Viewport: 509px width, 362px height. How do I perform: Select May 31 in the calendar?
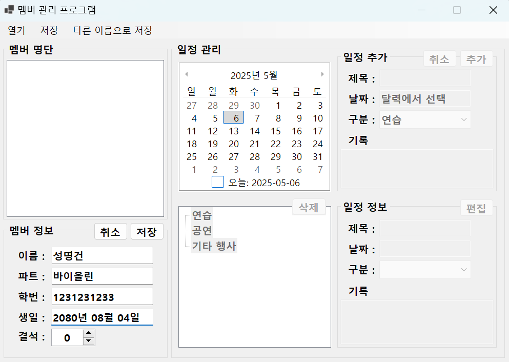point(317,156)
